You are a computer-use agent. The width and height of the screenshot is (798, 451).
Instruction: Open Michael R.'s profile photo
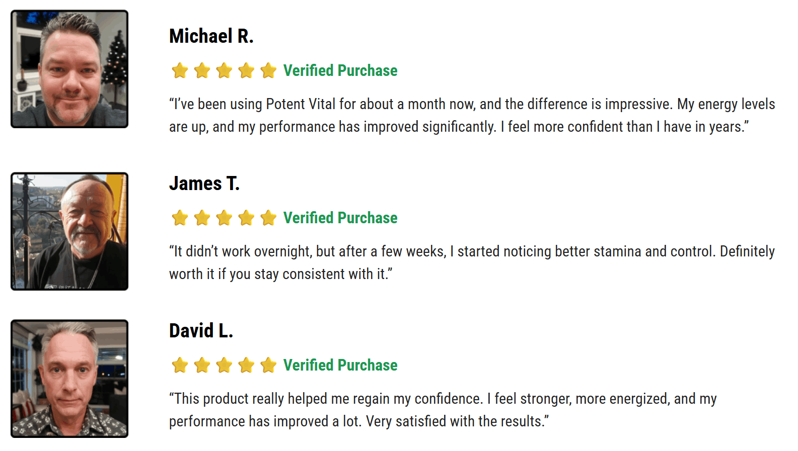(69, 69)
